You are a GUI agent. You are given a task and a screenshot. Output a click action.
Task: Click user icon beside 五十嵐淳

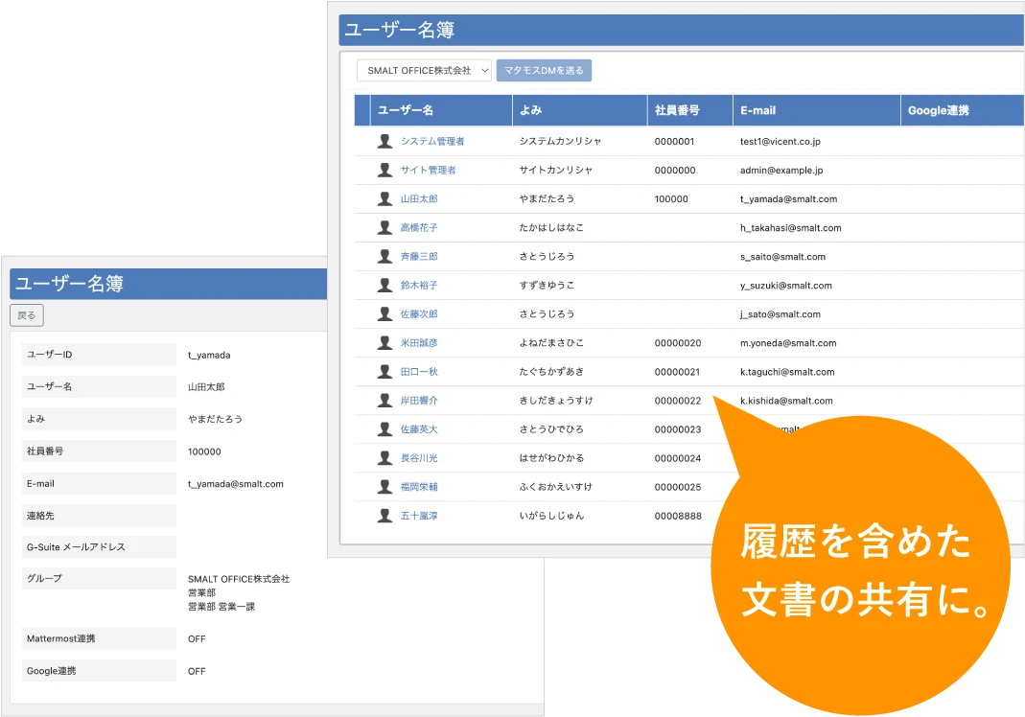tap(384, 515)
